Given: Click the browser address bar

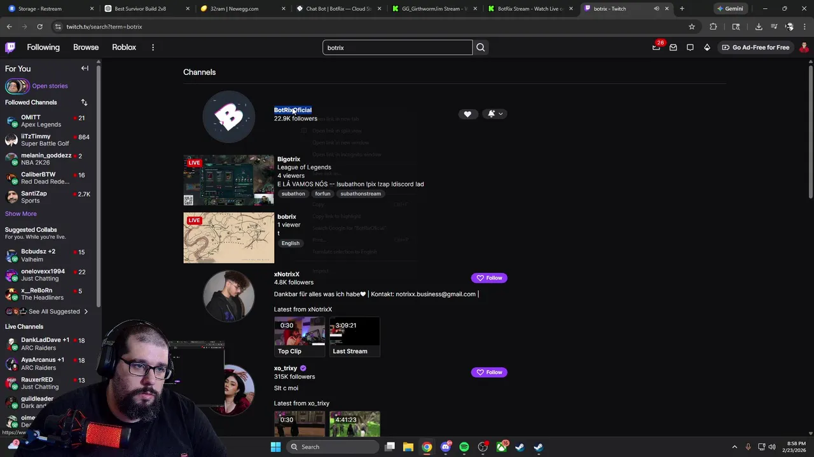Looking at the screenshot, I should (369, 27).
